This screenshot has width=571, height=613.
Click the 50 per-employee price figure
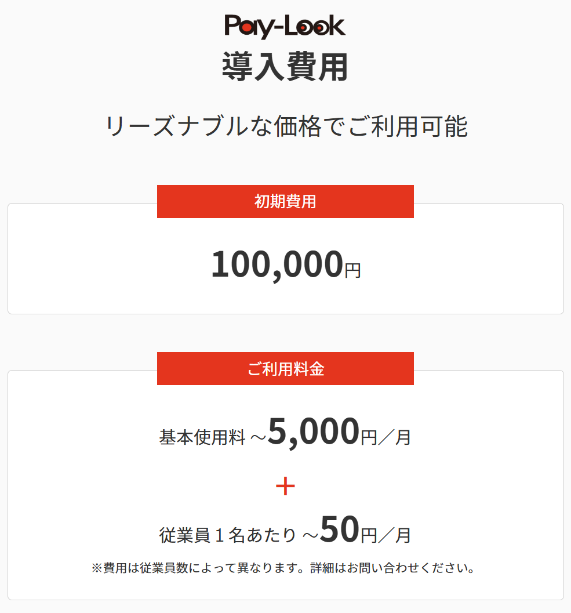pyautogui.click(x=339, y=531)
